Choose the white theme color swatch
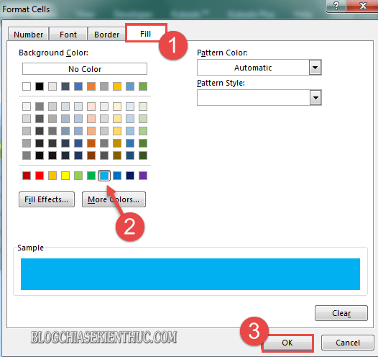The image size is (378, 357). tap(27, 86)
